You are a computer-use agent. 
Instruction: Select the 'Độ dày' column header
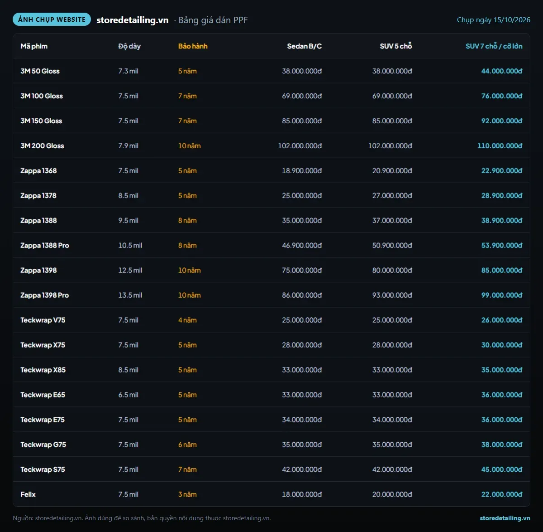pos(129,46)
